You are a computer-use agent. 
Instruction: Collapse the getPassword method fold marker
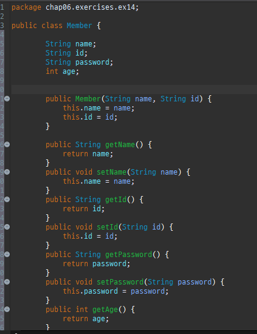(7, 255)
